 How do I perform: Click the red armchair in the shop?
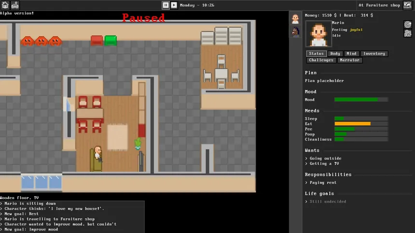pyautogui.click(x=97, y=40)
